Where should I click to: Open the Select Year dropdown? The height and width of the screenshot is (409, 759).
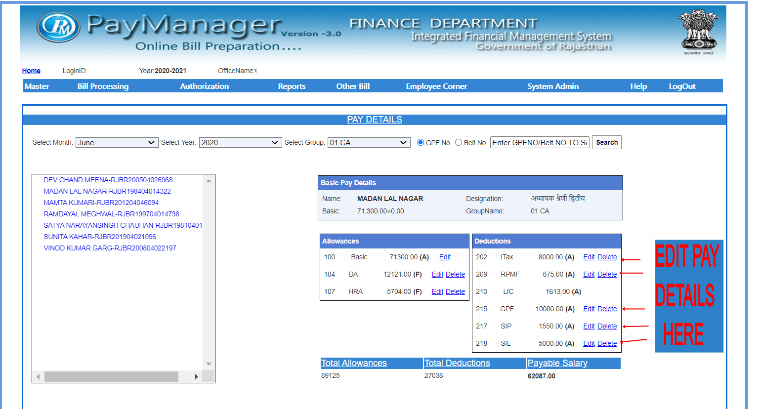[240, 142]
